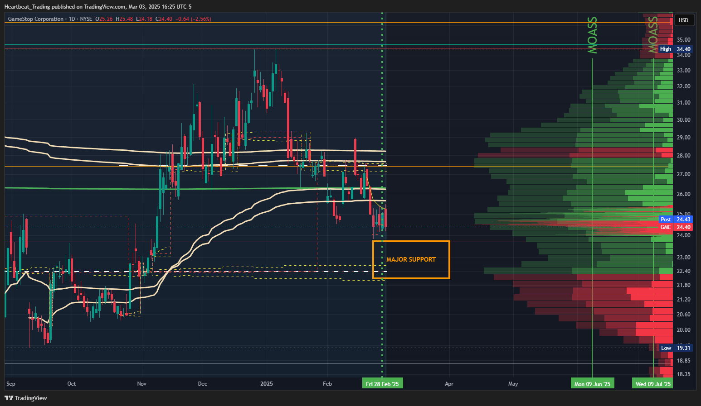
Task: Click the High 34.40 price label
Action: [675, 49]
